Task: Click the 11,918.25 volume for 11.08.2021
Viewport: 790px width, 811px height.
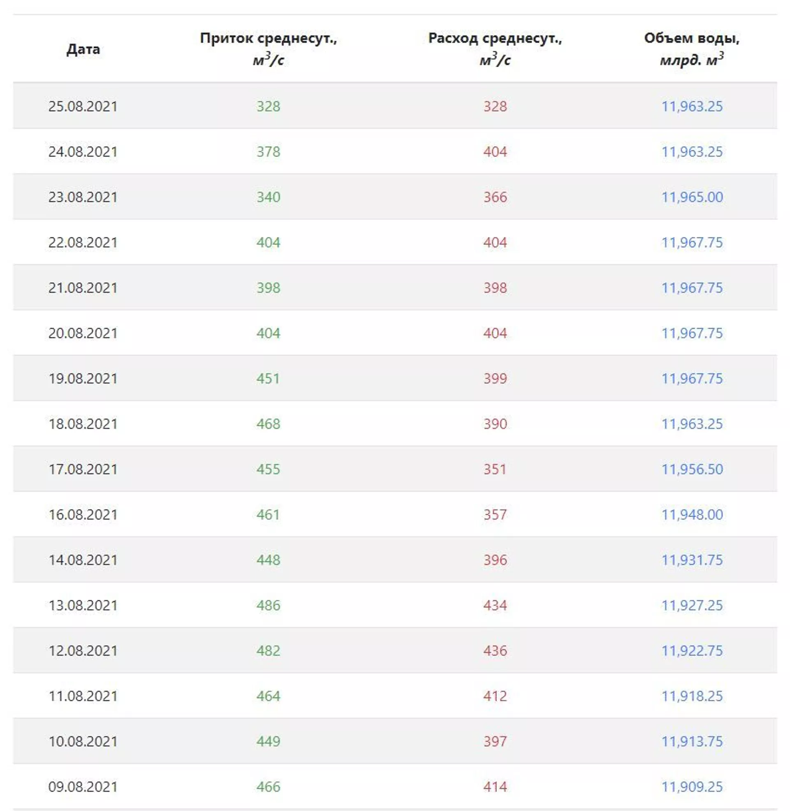Action: click(692, 696)
